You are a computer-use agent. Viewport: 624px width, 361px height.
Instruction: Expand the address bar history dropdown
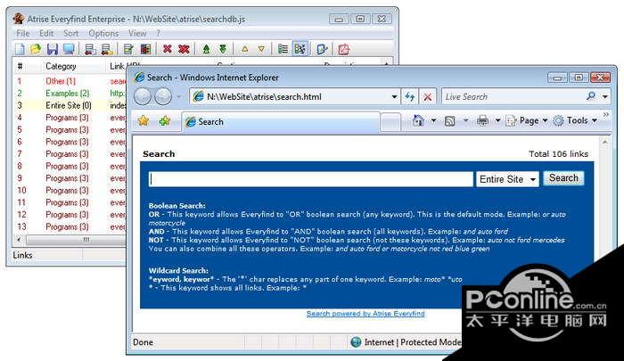pos(394,97)
